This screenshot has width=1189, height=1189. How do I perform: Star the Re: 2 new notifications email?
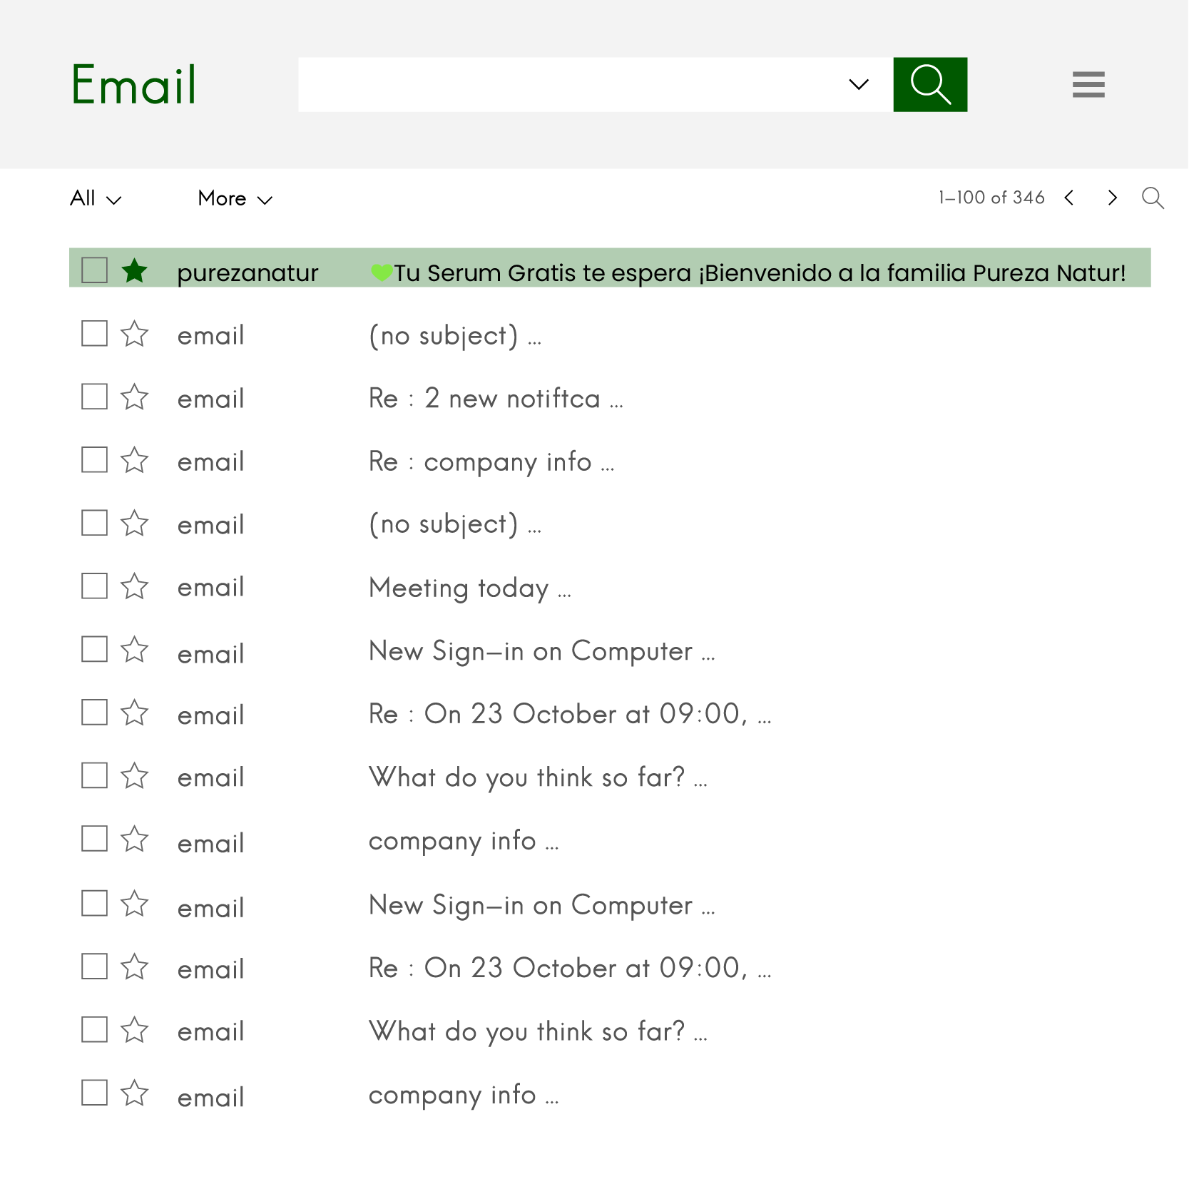pos(134,397)
